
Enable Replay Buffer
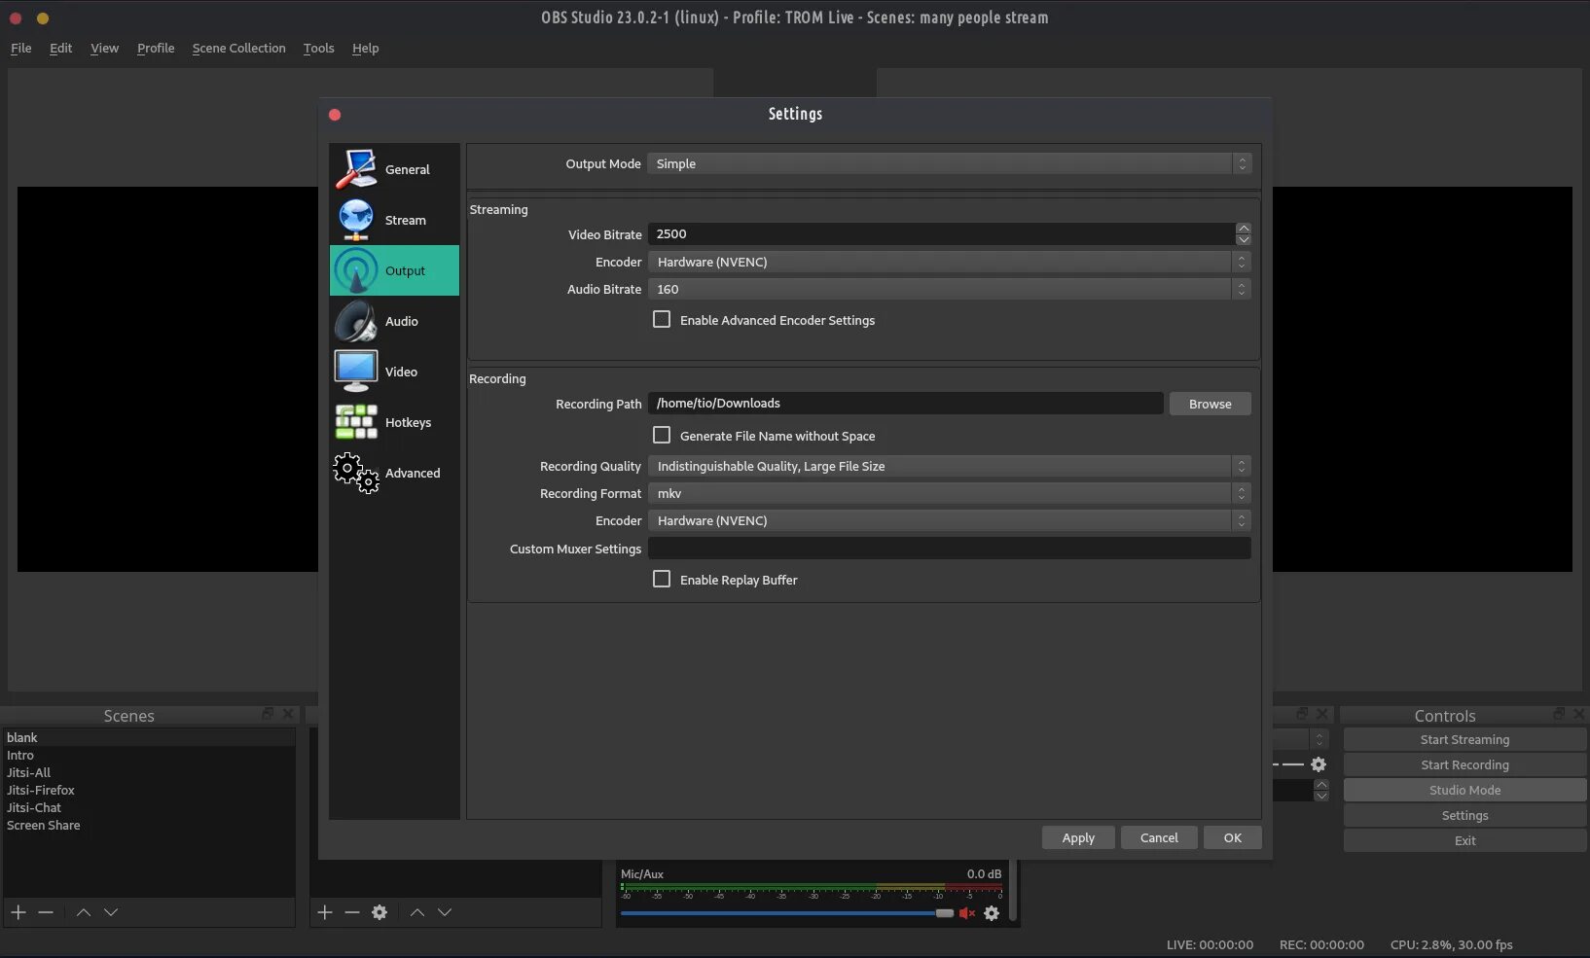pyautogui.click(x=662, y=579)
